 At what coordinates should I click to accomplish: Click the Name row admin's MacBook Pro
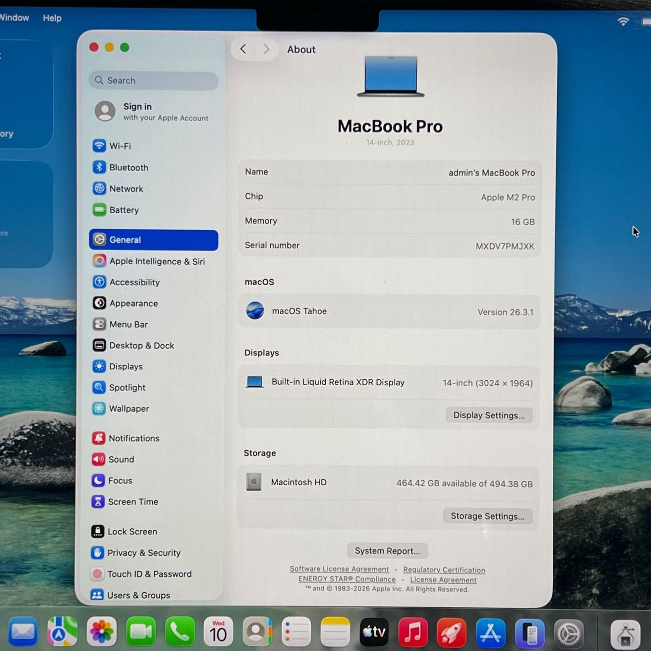390,173
